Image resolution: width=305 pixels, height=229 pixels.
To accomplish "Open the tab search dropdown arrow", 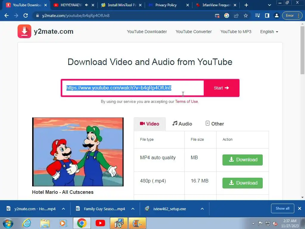I will [x=269, y=5].
